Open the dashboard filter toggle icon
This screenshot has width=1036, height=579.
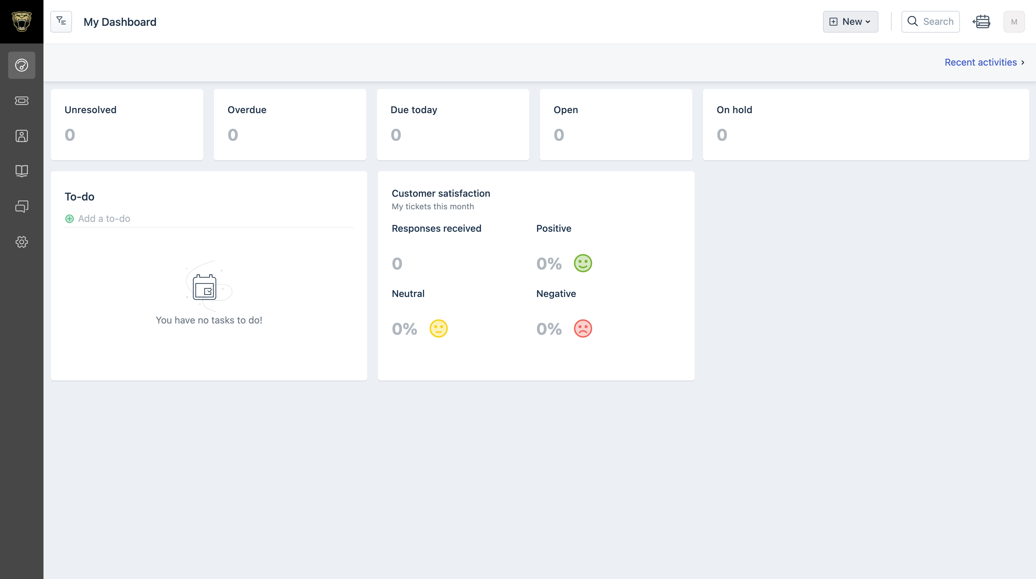(x=61, y=22)
